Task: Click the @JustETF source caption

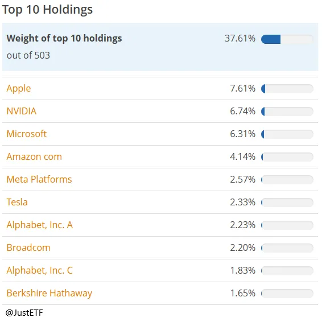Action: click(x=24, y=313)
